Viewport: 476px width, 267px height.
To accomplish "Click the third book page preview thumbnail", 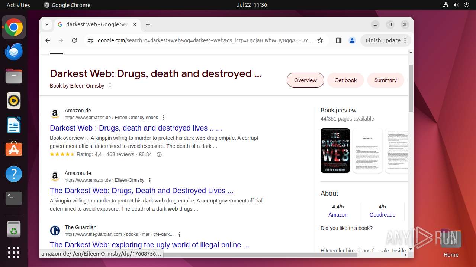I will [x=396, y=151].
